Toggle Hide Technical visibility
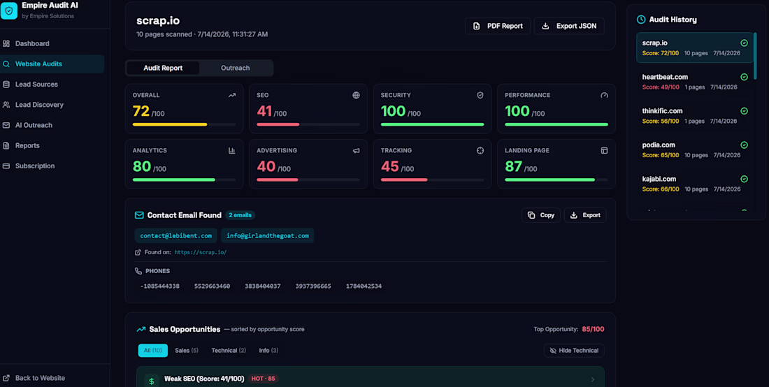The image size is (769, 387). (x=574, y=350)
